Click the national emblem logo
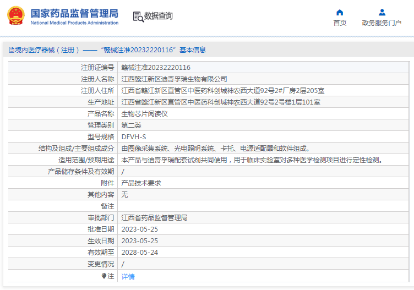Screen dimensions: 414x290 [x=16, y=15]
